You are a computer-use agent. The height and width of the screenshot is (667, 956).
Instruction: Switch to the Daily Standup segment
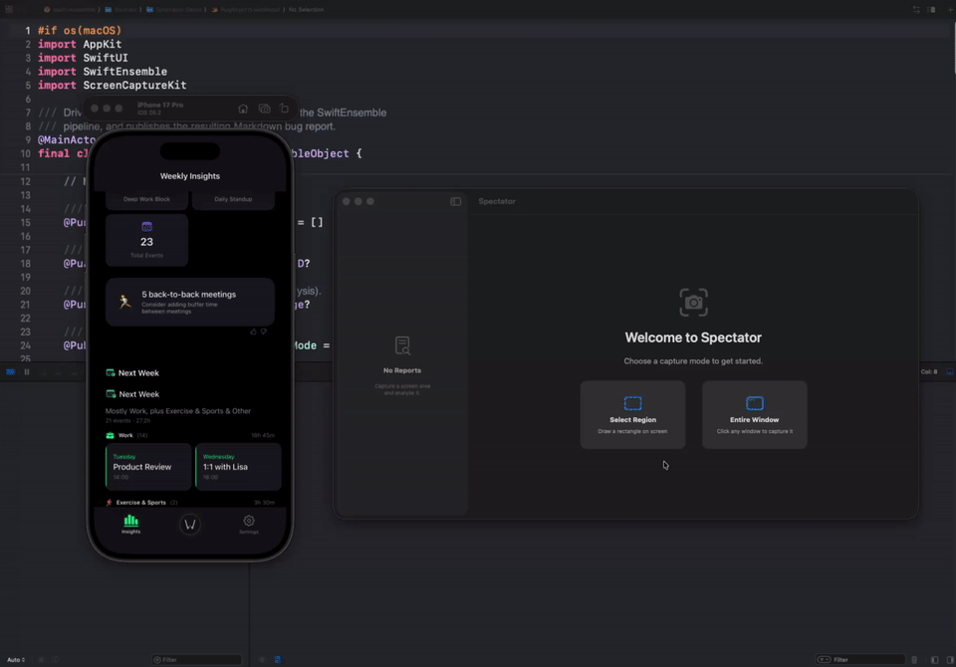(x=233, y=199)
